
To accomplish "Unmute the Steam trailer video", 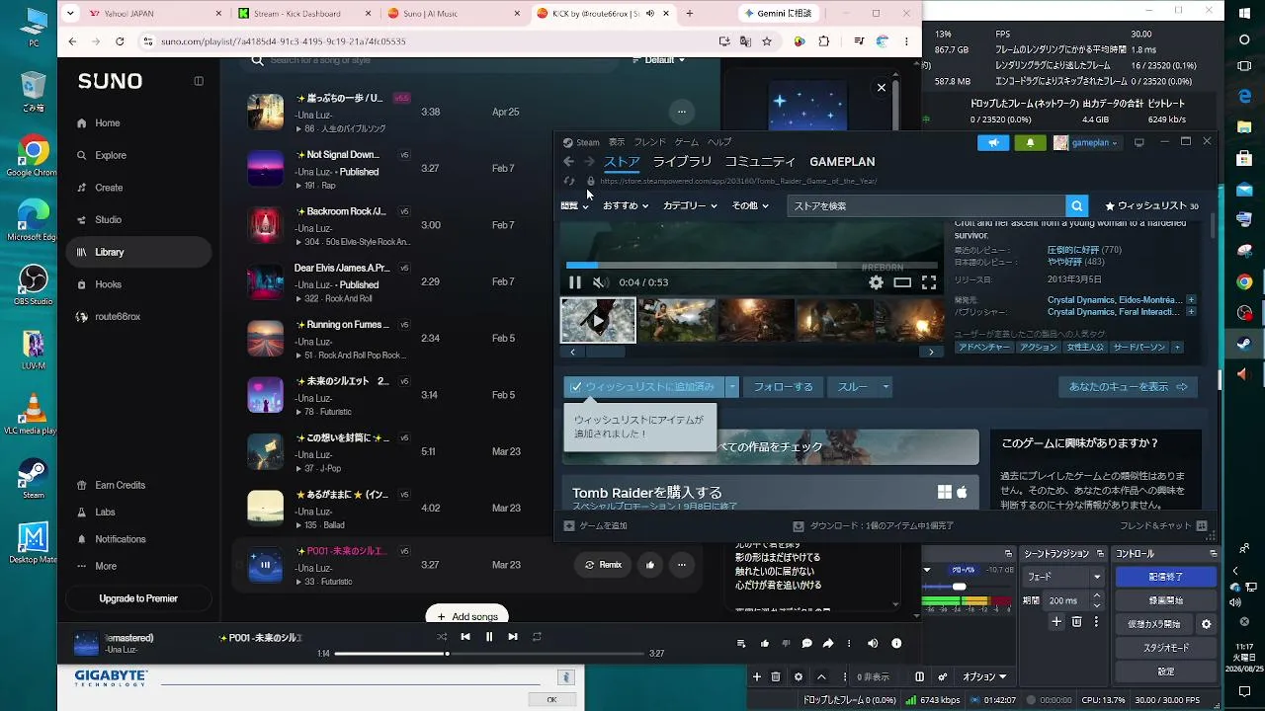I will point(599,282).
